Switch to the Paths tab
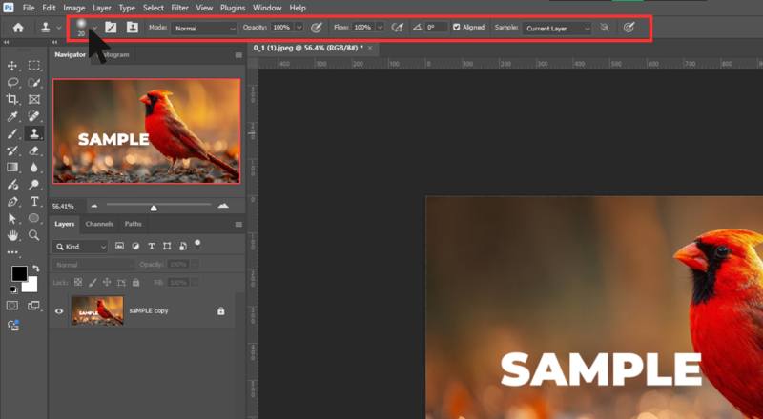The height and width of the screenshot is (419, 763). tap(134, 224)
